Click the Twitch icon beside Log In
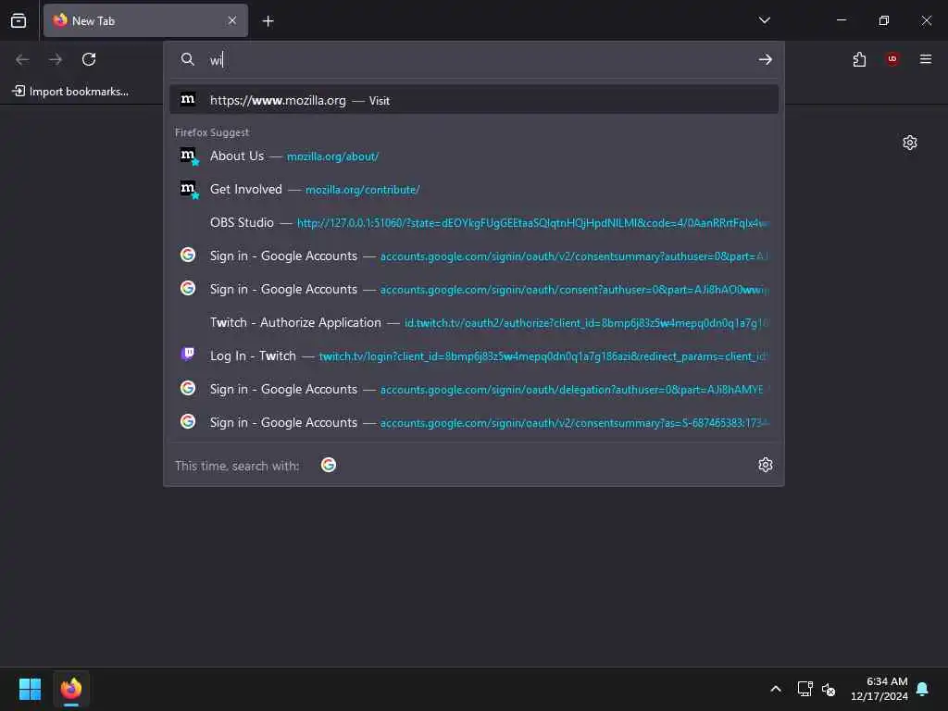The width and height of the screenshot is (948, 711). [188, 355]
